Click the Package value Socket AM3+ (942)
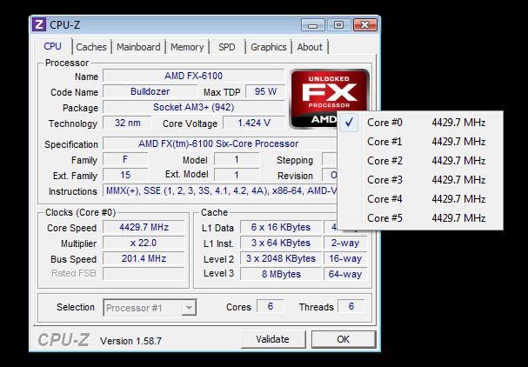Image resolution: width=528 pixels, height=367 pixels. pyautogui.click(x=193, y=108)
